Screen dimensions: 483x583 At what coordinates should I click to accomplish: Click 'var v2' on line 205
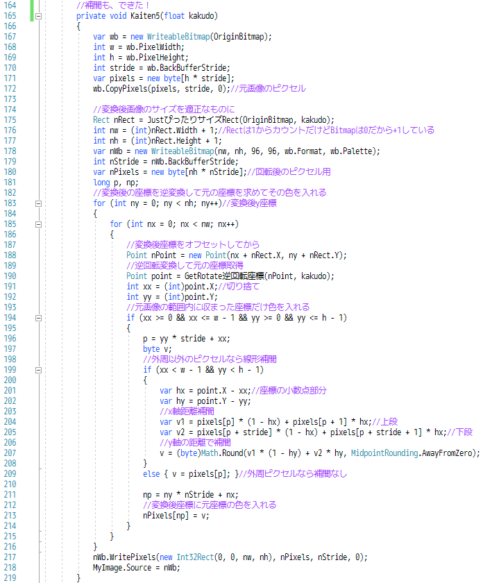coord(172,432)
